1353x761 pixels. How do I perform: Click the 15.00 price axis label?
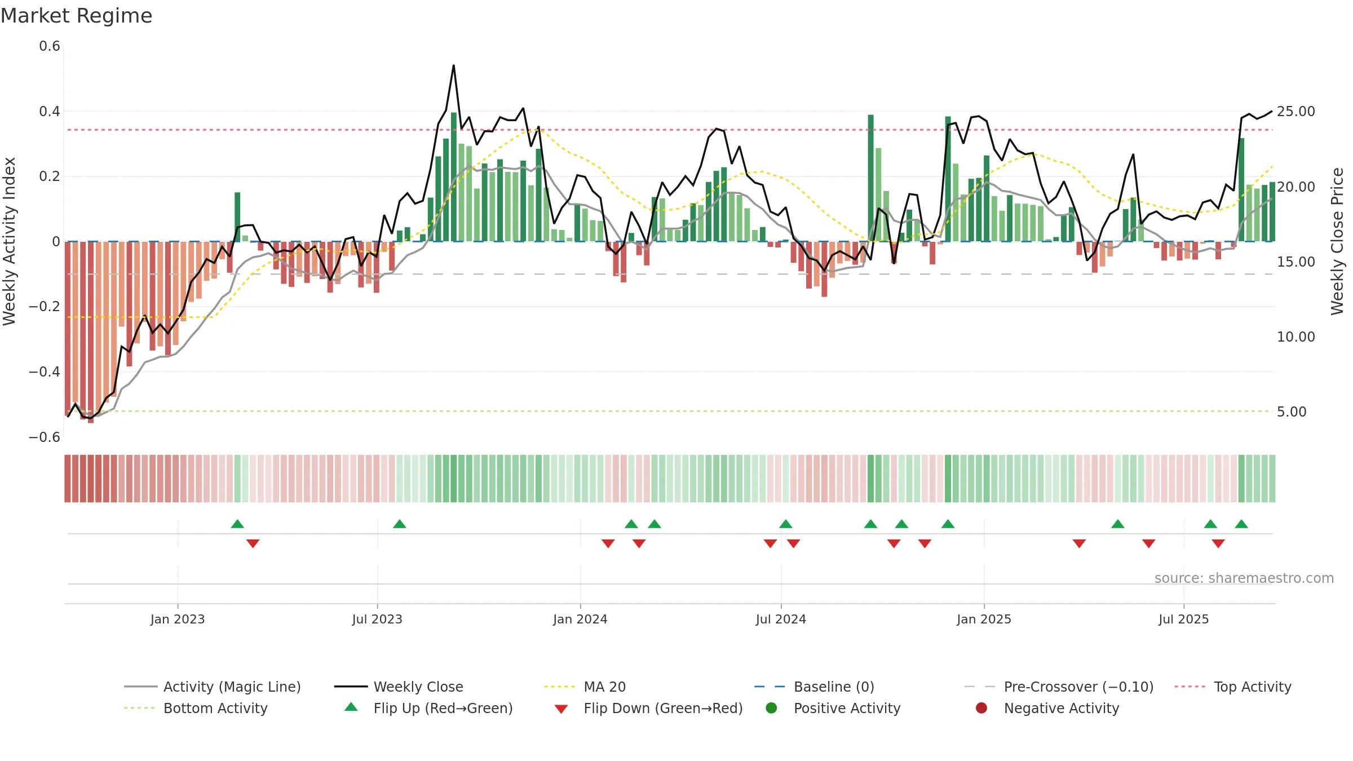(1296, 262)
